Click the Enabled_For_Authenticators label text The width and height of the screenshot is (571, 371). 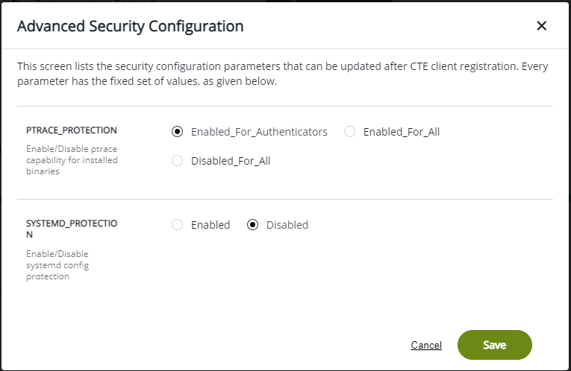click(x=259, y=132)
